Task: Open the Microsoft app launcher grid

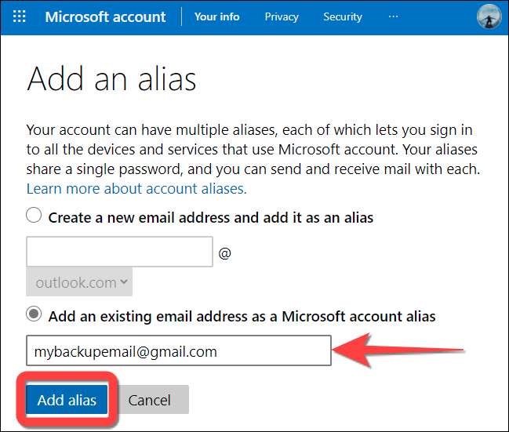Action: coord(20,16)
